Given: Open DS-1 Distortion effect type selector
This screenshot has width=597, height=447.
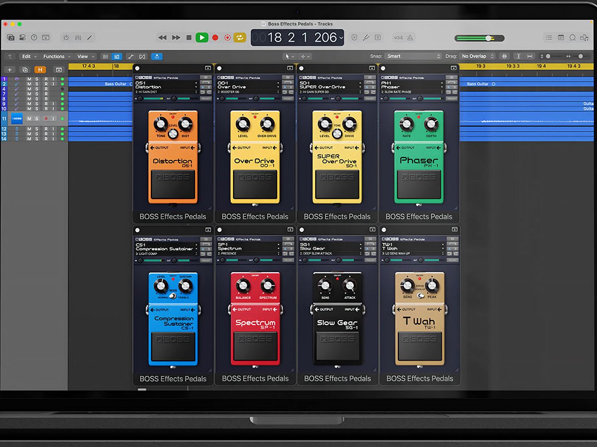Looking at the screenshot, I should point(166,85).
